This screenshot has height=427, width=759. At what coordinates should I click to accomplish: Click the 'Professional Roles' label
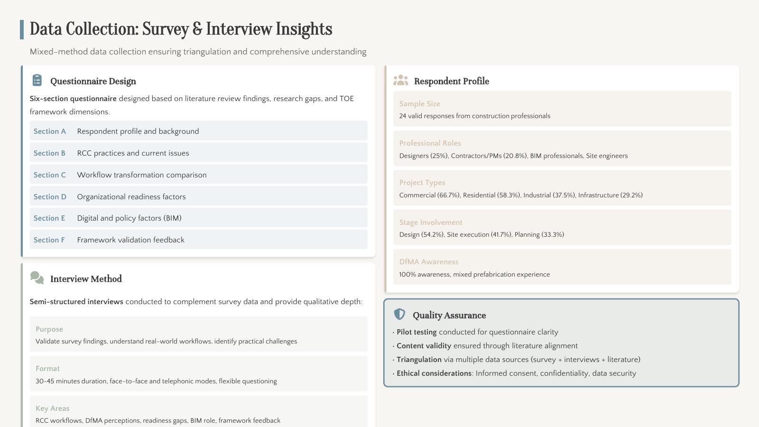(x=430, y=143)
